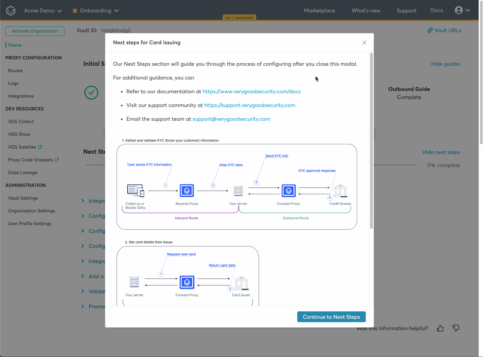The image size is (483, 357).
Task: Open Routes in the sidebar
Action: 15,70
